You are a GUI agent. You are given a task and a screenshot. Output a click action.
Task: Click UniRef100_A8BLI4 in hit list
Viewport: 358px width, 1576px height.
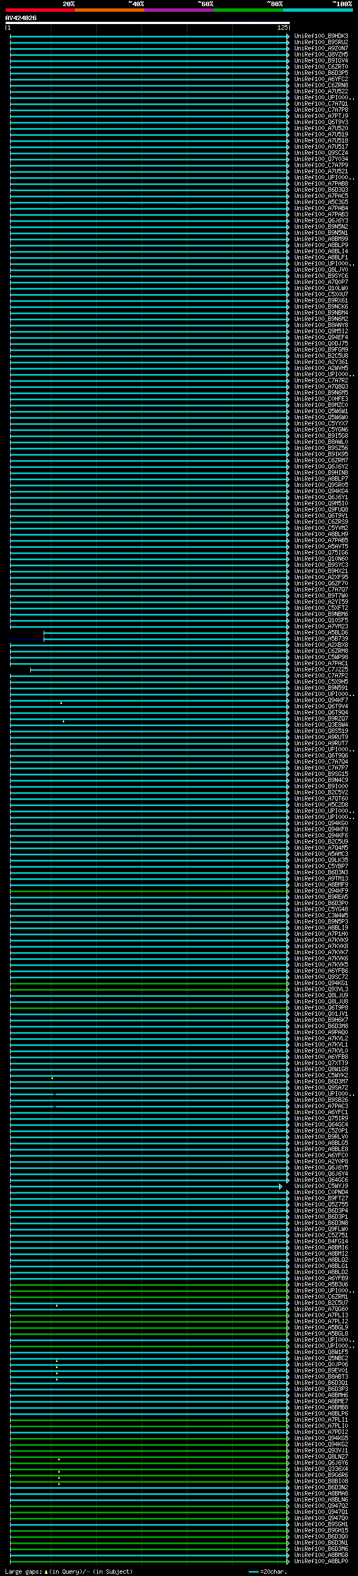pos(321,252)
